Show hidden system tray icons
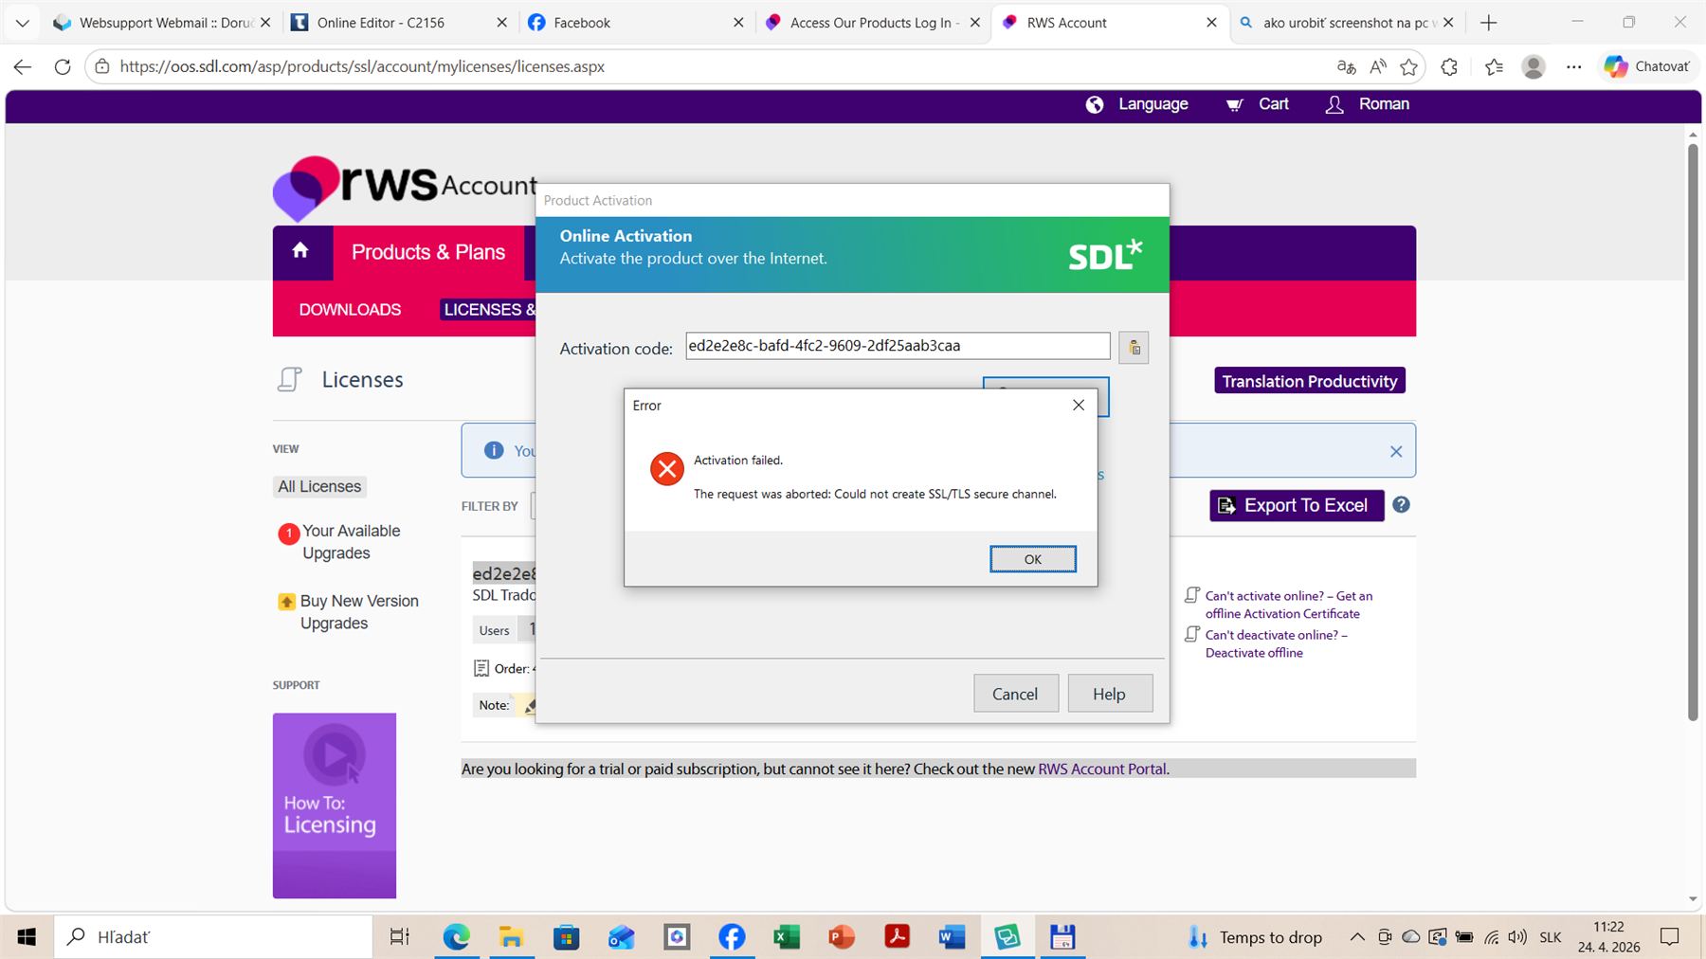 [x=1357, y=936]
